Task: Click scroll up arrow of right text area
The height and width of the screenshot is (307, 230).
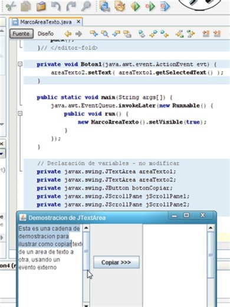Action: point(211,228)
